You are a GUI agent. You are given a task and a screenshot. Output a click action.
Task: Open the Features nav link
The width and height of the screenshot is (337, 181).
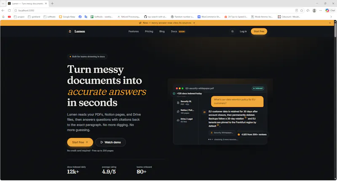point(134,31)
